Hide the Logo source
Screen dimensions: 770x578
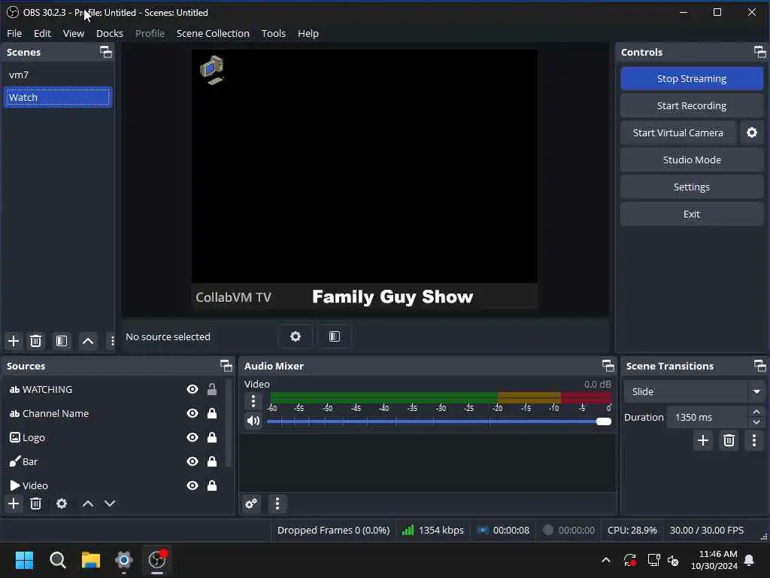tap(192, 437)
